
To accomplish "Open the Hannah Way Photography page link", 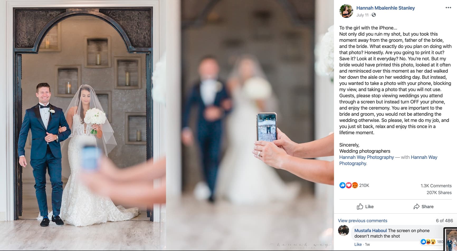I will [x=366, y=157].
